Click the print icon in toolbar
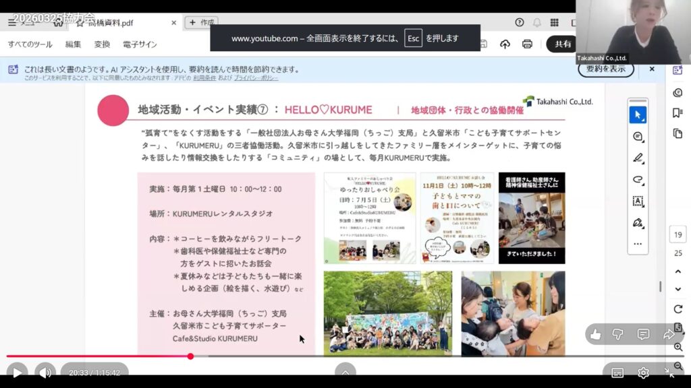 click(527, 44)
